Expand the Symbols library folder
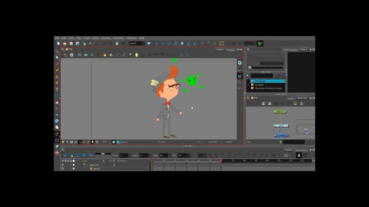Viewport: 369px width, 207px height. [249, 85]
